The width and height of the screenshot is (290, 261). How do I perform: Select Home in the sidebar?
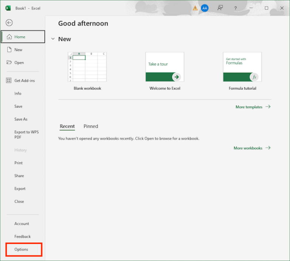pyautogui.click(x=23, y=37)
